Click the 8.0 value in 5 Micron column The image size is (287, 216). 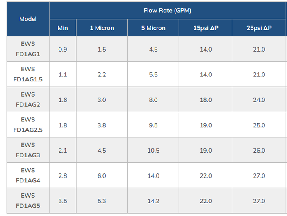153,100
